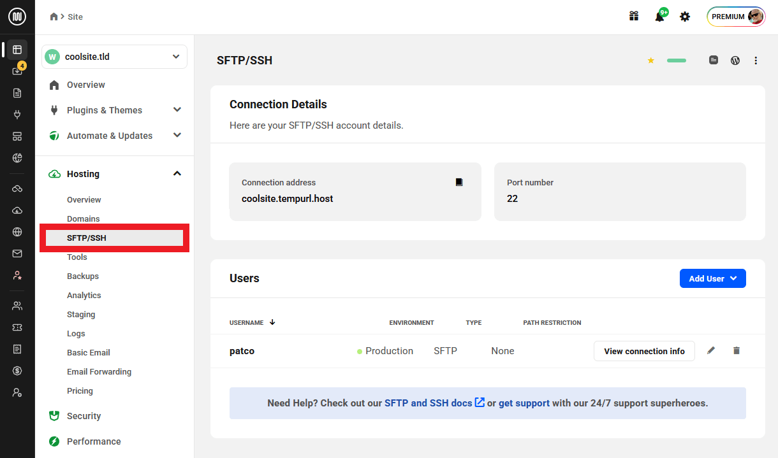
Task: Open the Pricing submenu item
Action: (80, 391)
